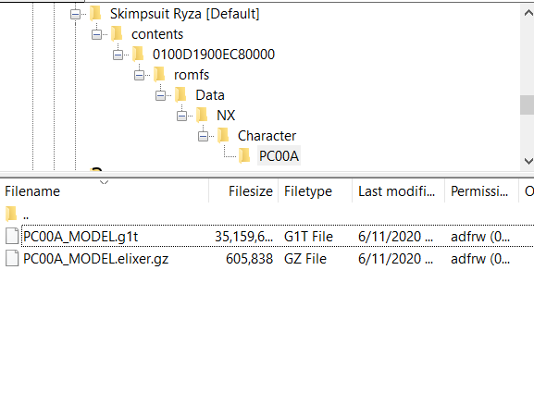Collapse the NX folder node

coord(182,117)
